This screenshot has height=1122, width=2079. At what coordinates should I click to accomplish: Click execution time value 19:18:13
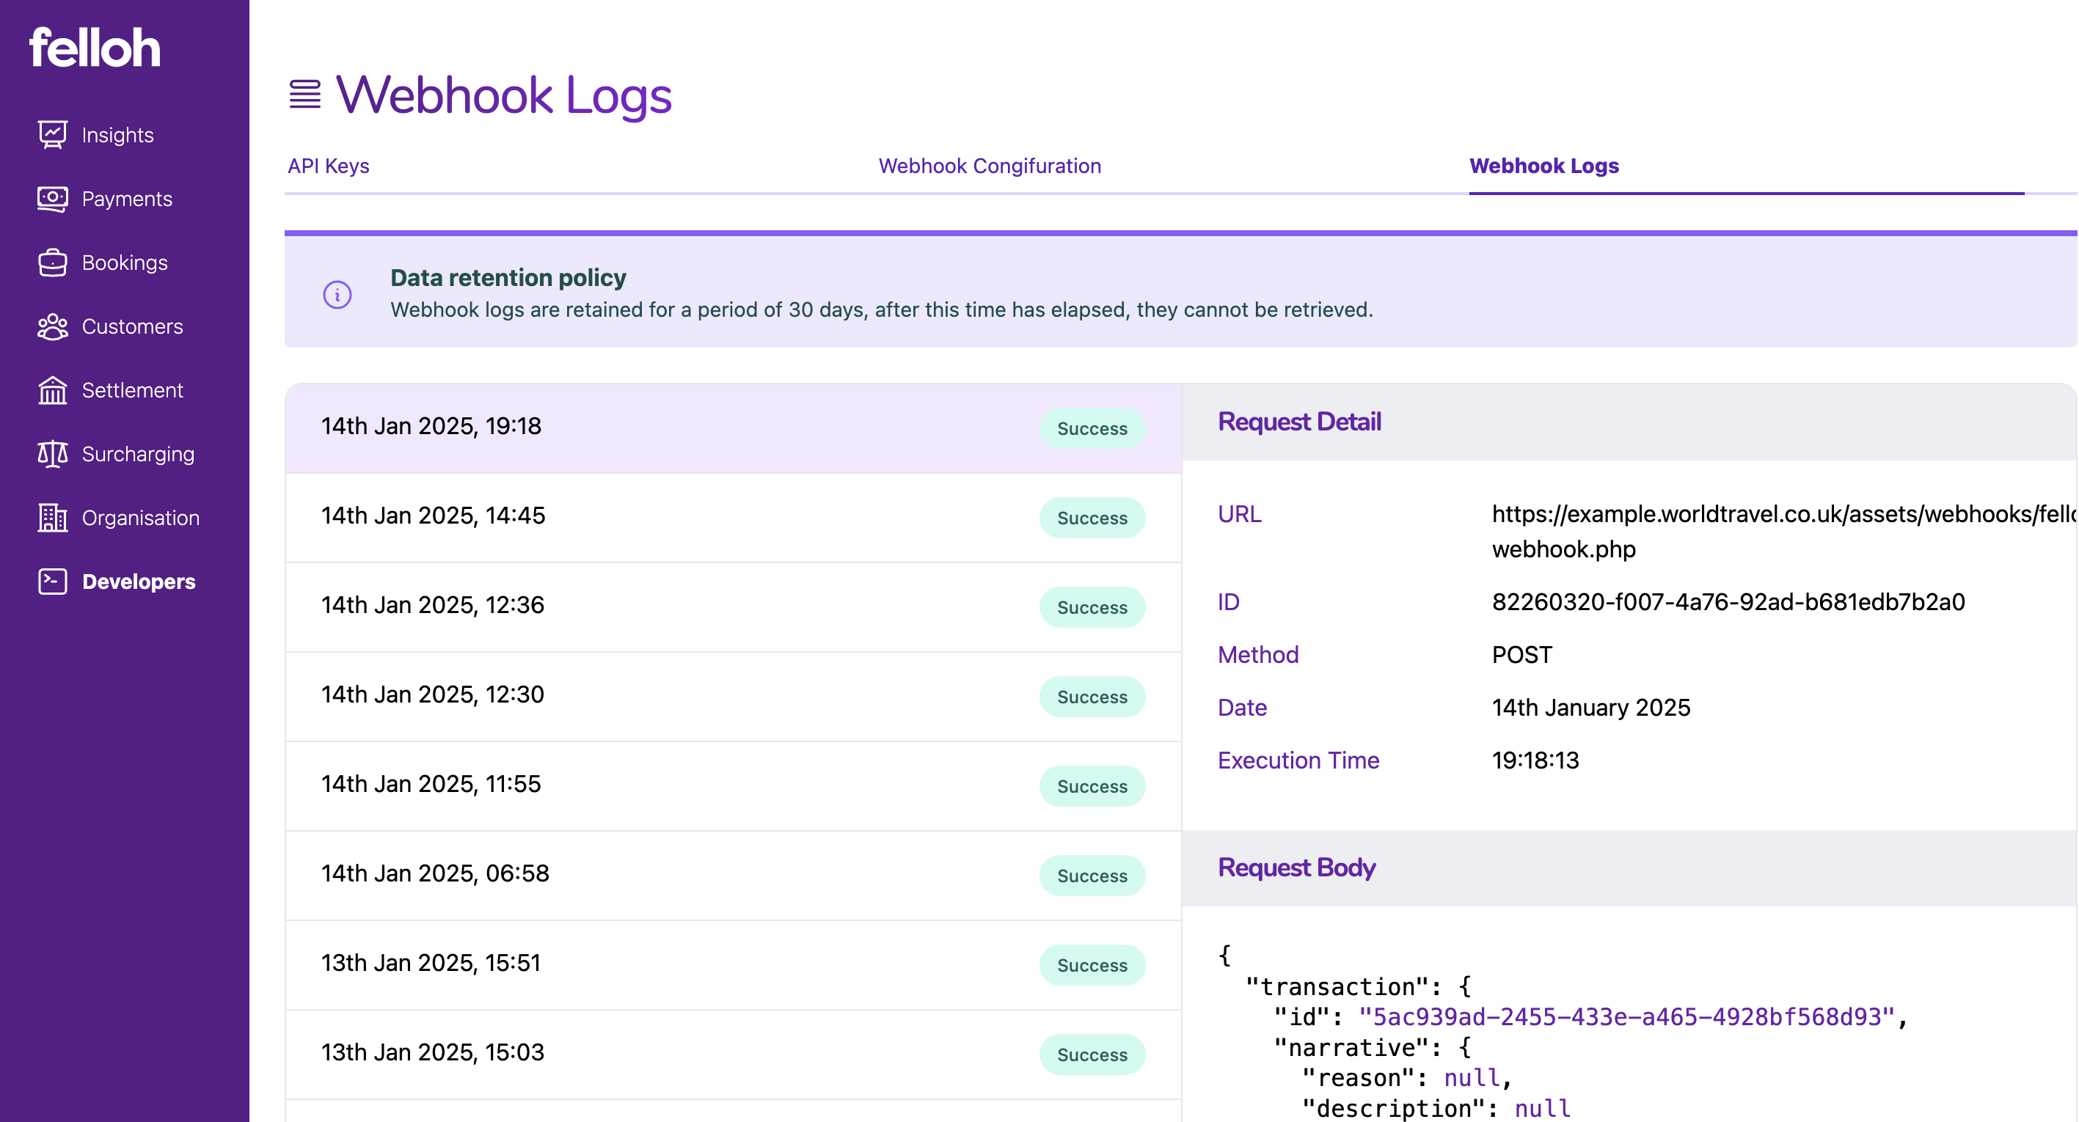[x=1535, y=760]
